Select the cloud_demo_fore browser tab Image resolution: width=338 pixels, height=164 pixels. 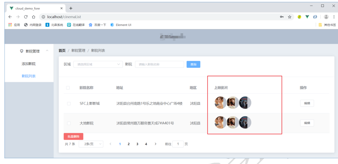point(36,8)
